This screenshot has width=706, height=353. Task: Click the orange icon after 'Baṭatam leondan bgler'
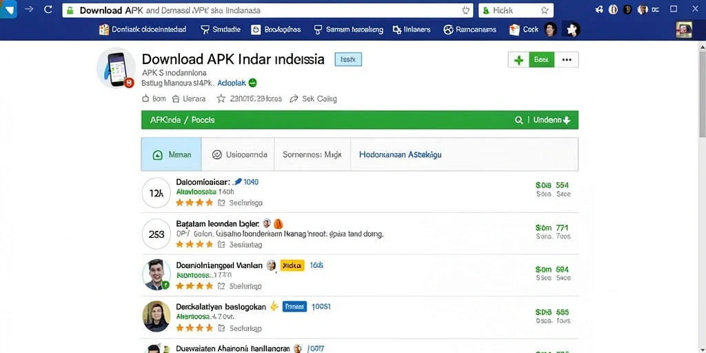click(x=279, y=224)
